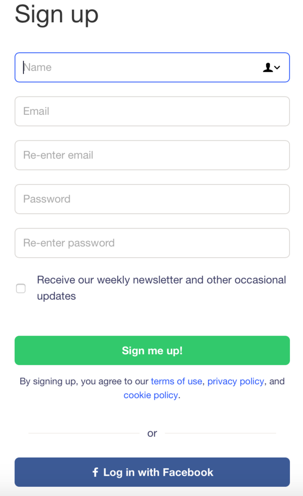Click the "Sign up" page heading

click(x=57, y=14)
